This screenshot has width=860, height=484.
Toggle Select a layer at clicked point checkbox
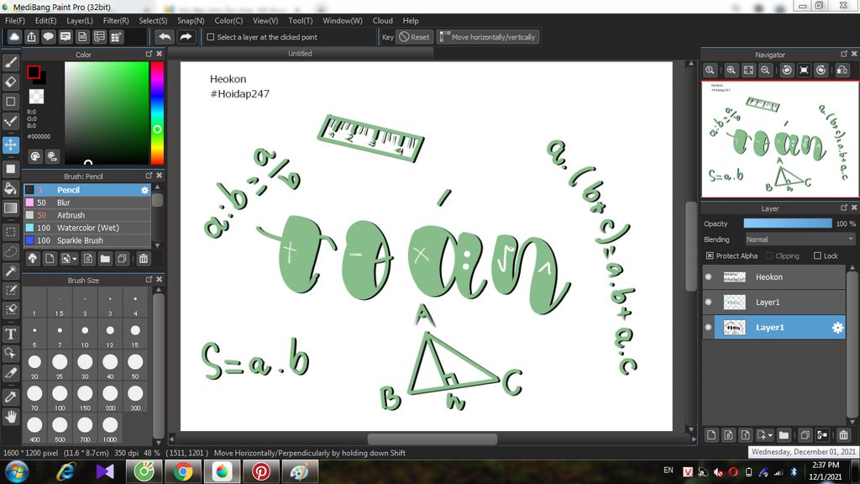point(211,37)
